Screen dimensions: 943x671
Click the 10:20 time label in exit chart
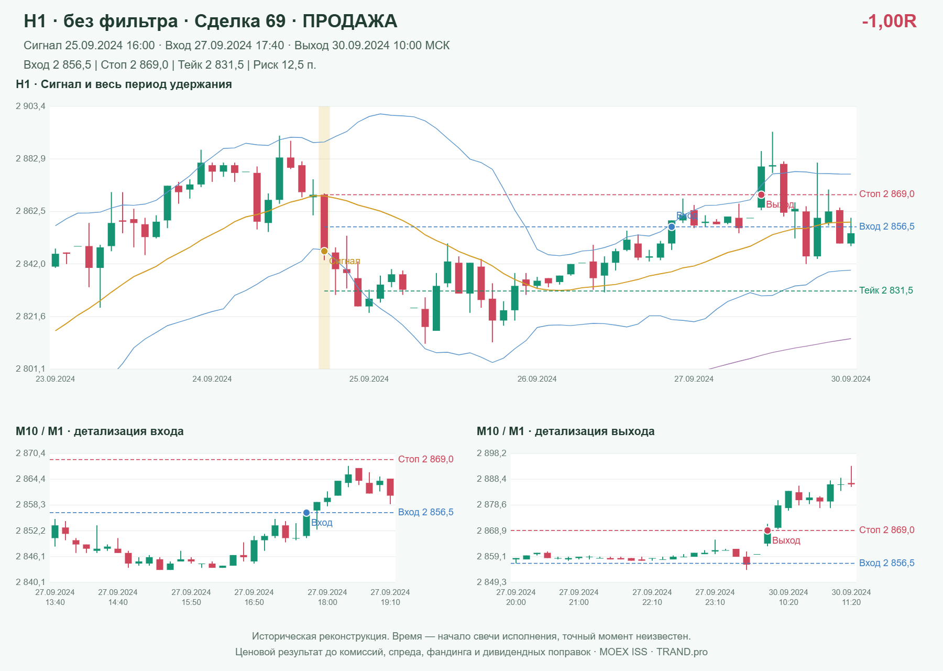tap(788, 602)
